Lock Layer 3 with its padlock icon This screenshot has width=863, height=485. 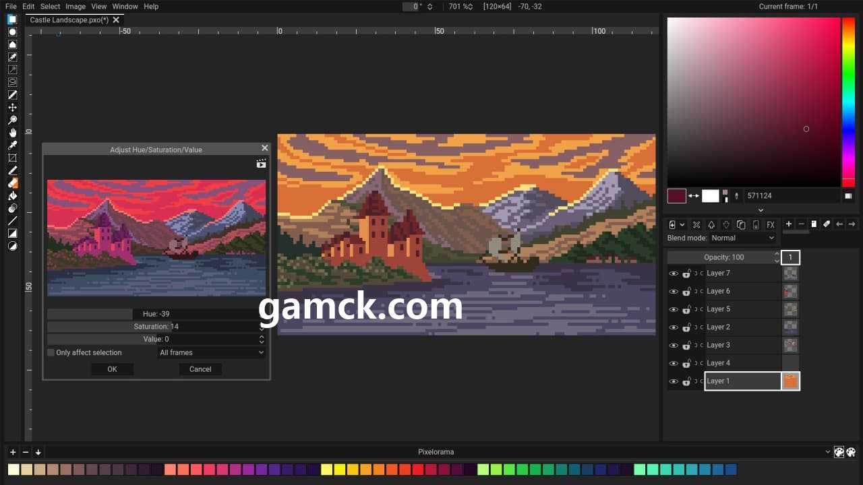pyautogui.click(x=686, y=345)
